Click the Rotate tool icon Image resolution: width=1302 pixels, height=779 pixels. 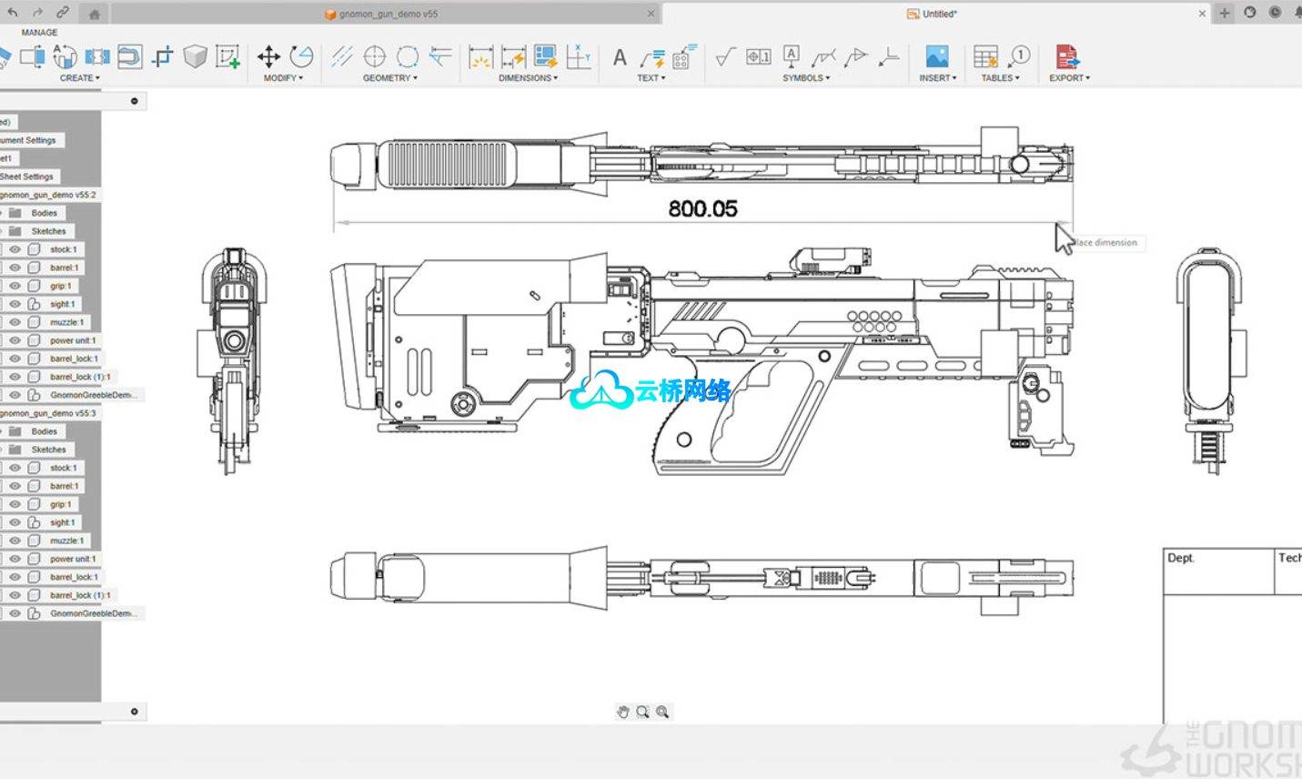pos(301,57)
